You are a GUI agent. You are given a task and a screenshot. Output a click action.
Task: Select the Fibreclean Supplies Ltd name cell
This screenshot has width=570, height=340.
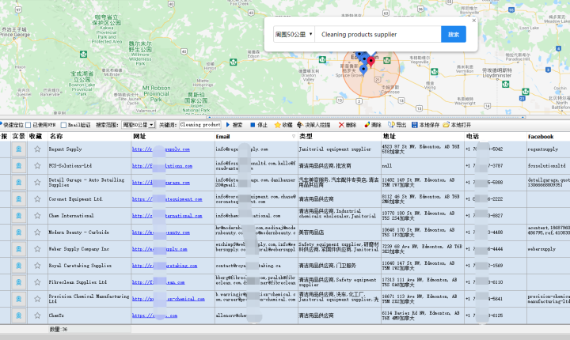pyautogui.click(x=89, y=282)
